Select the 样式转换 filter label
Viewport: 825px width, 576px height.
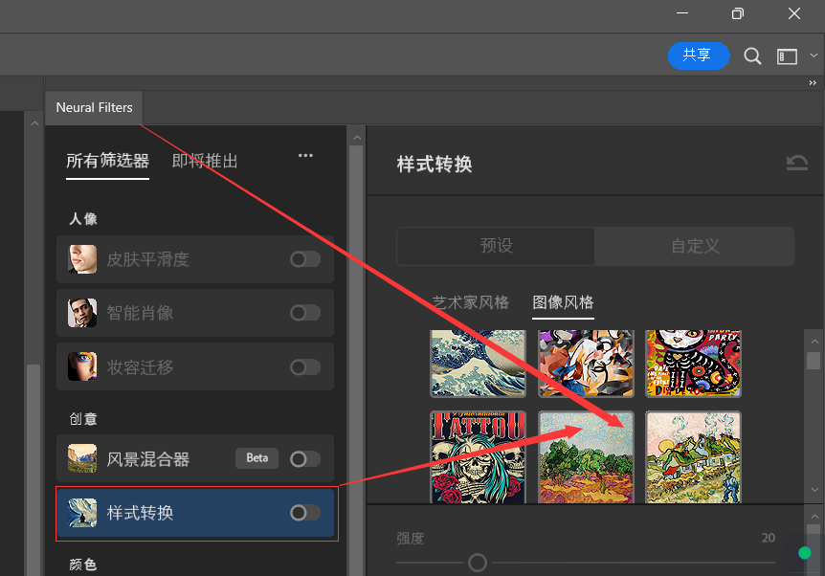pyautogui.click(x=140, y=513)
